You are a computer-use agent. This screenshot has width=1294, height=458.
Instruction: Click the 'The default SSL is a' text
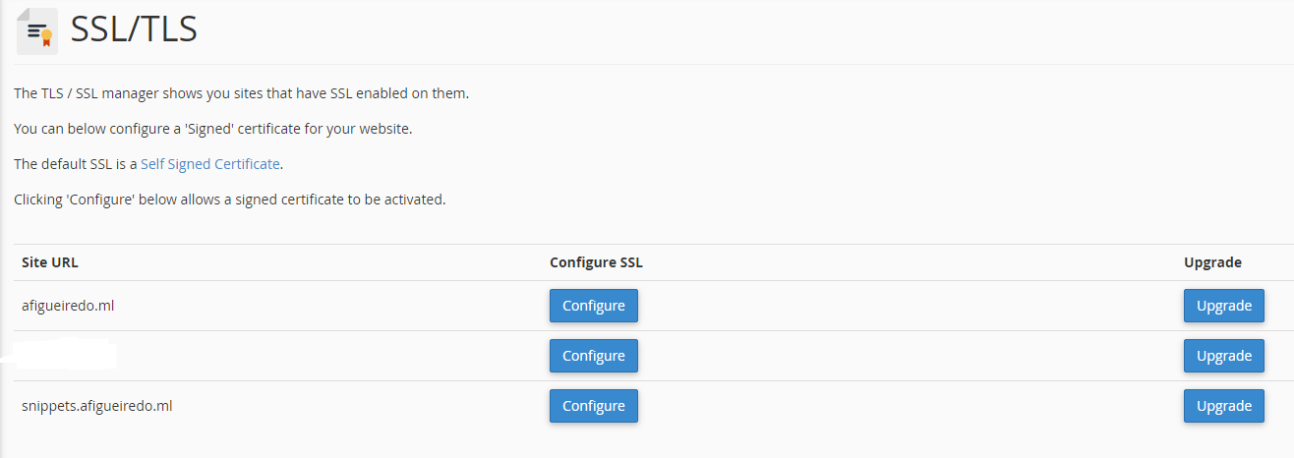pyautogui.click(x=76, y=164)
